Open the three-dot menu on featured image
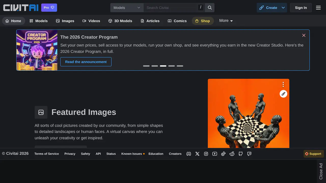326x183 pixels. click(x=283, y=84)
